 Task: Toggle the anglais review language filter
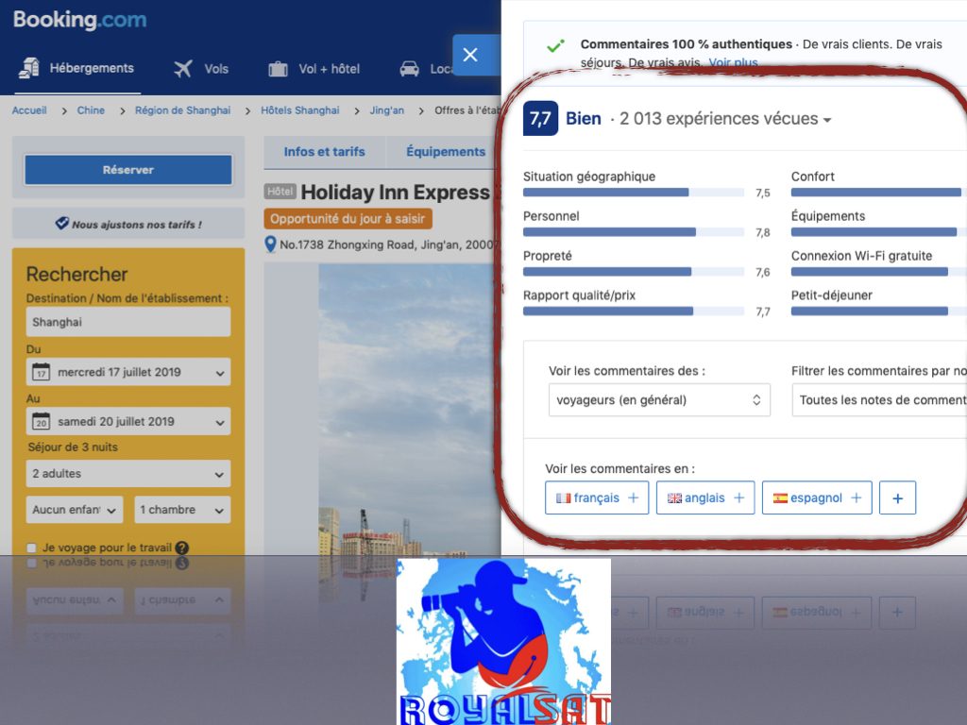tap(705, 497)
